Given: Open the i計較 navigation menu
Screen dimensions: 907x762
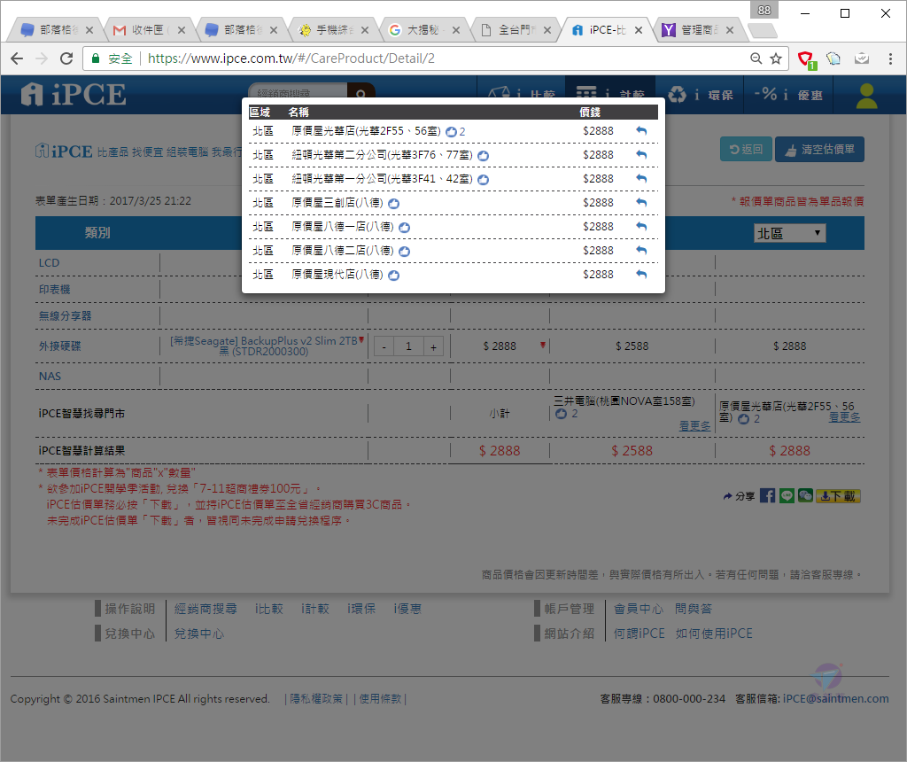Looking at the screenshot, I should tap(610, 95).
